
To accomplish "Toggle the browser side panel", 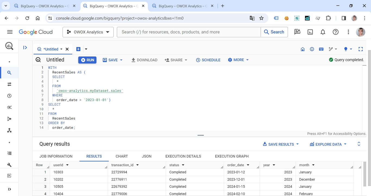I will click(344, 18).
